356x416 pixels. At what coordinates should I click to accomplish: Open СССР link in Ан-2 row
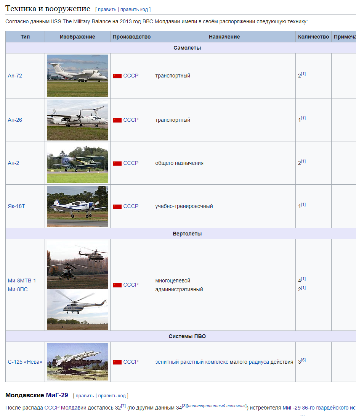click(131, 163)
